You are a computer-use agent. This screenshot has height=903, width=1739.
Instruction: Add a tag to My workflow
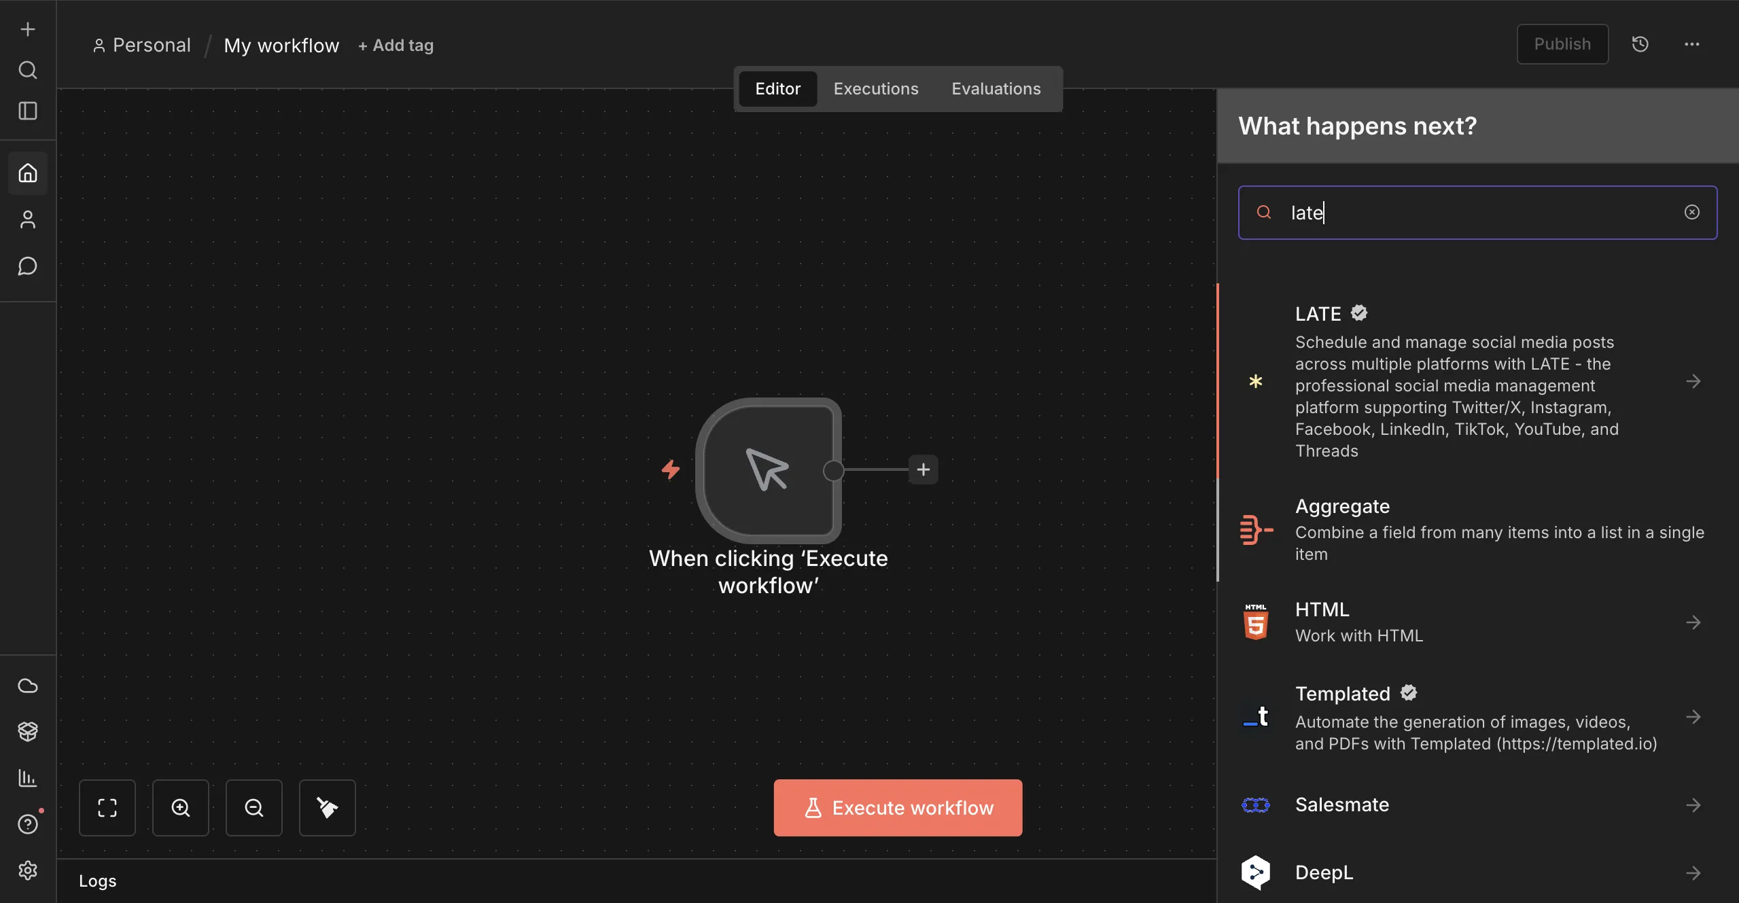pyautogui.click(x=396, y=45)
